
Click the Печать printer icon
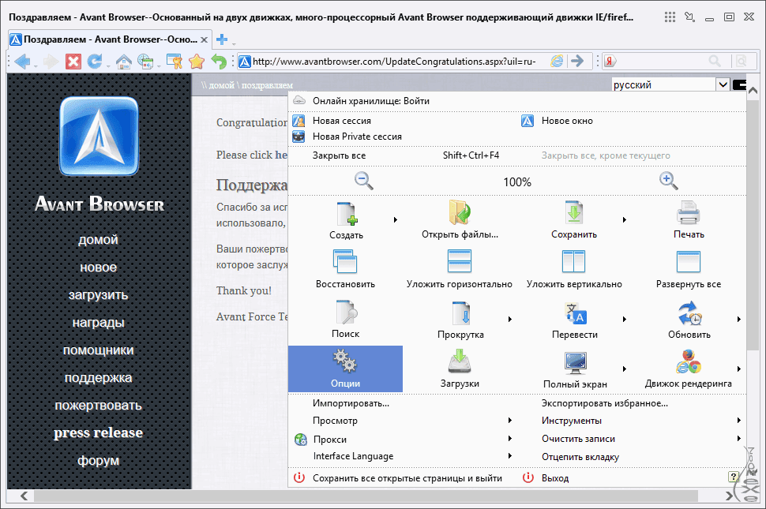pos(689,213)
